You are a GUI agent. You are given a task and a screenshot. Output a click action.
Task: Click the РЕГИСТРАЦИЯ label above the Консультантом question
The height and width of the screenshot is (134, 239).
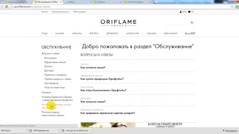pyautogui.click(x=87, y=87)
